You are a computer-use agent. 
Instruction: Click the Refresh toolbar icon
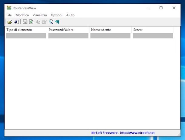[31, 22]
